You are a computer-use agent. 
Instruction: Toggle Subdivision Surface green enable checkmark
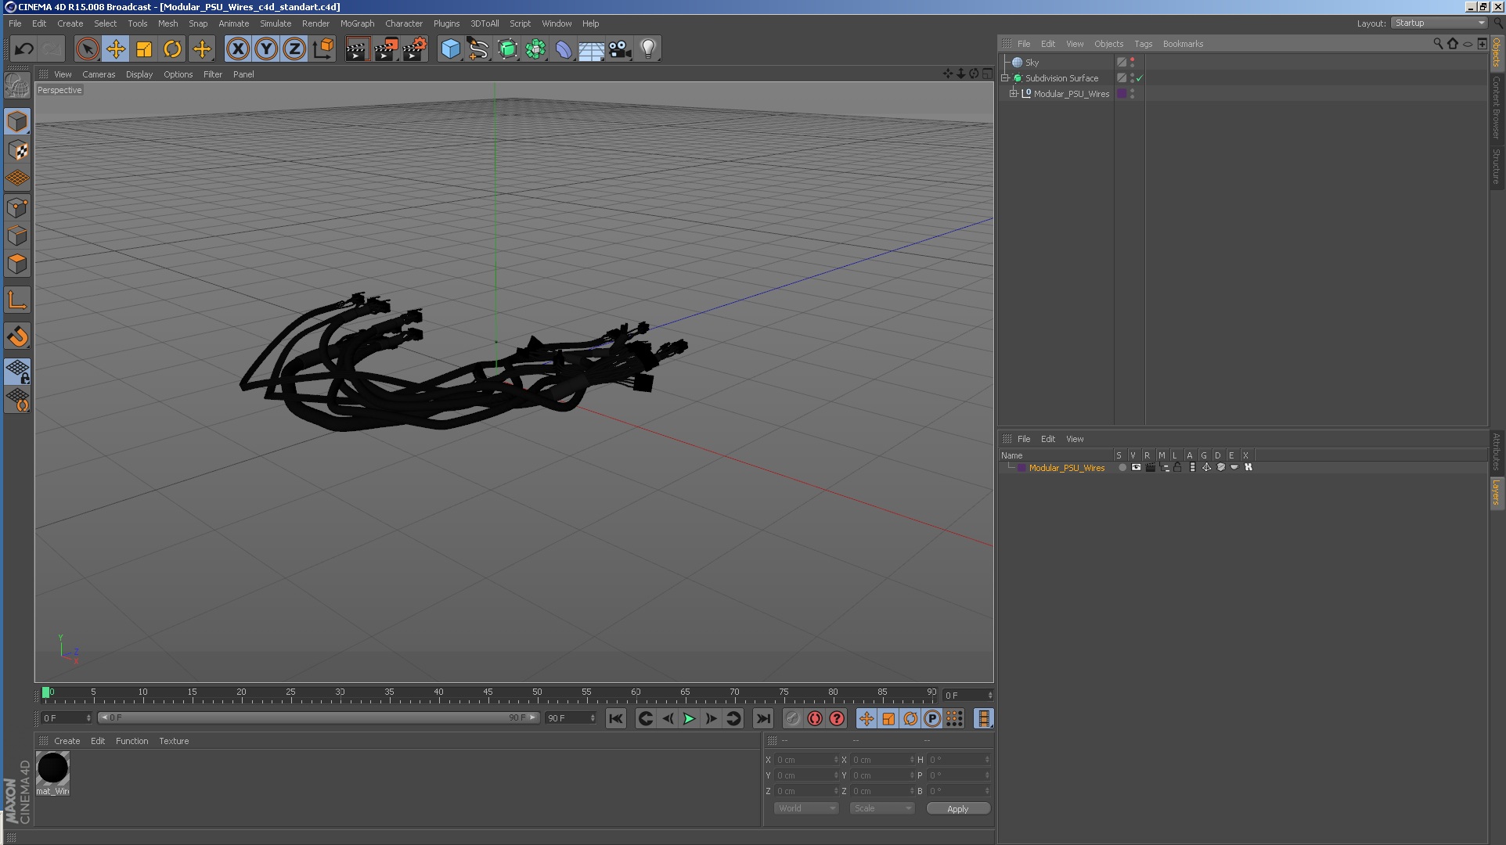click(x=1140, y=78)
